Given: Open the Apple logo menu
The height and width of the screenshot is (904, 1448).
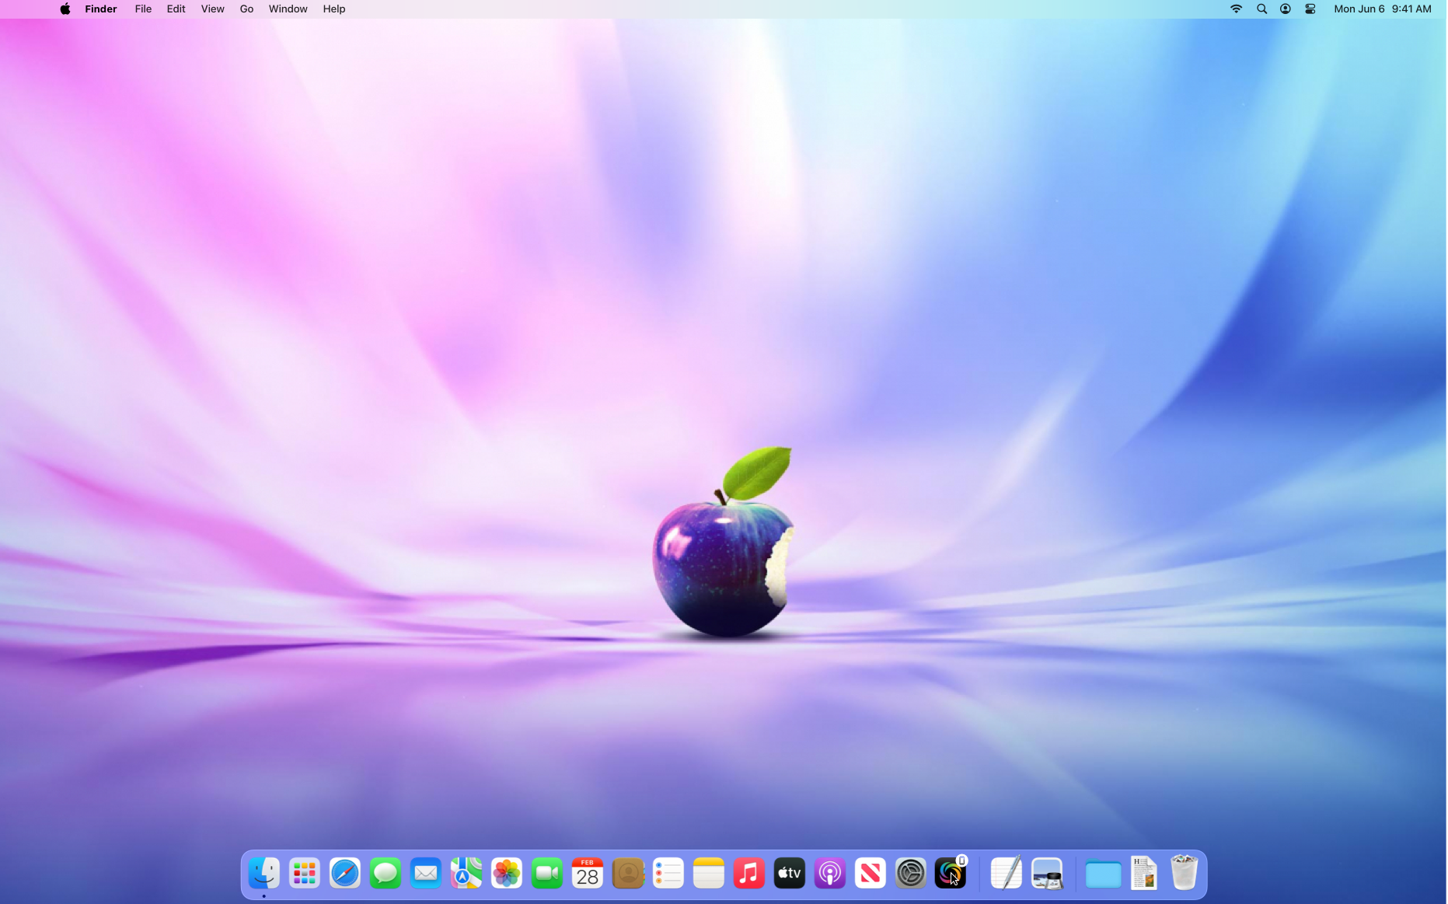Looking at the screenshot, I should (65, 9).
